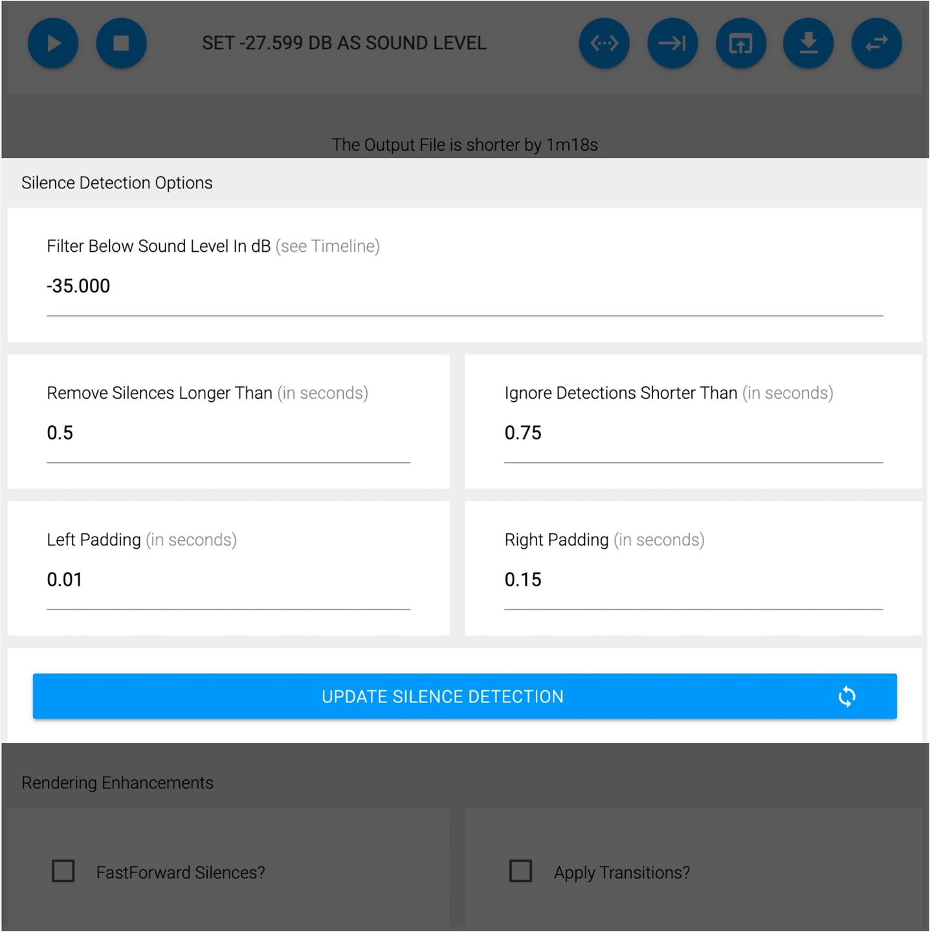Select the Ignore Detections Shorter Than input
930x932 pixels.
pyautogui.click(x=693, y=433)
